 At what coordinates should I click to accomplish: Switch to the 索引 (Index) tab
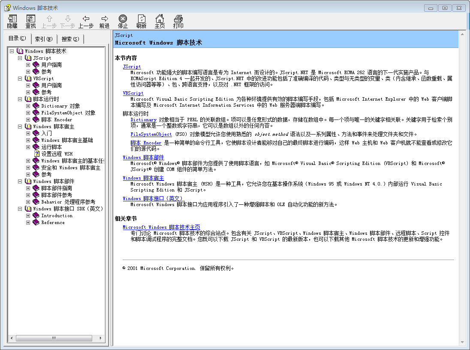(x=44, y=39)
